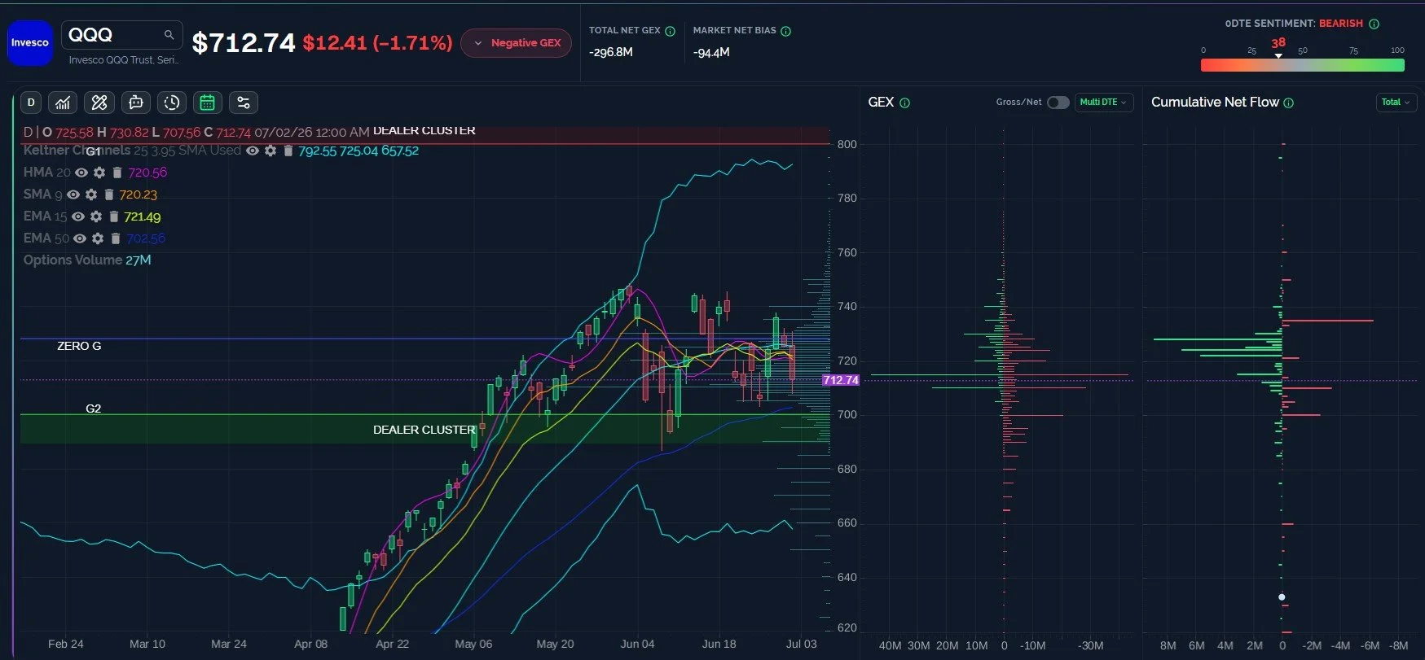This screenshot has width=1425, height=660.
Task: Click the Apr 22 date on the time axis
Action: (x=392, y=644)
